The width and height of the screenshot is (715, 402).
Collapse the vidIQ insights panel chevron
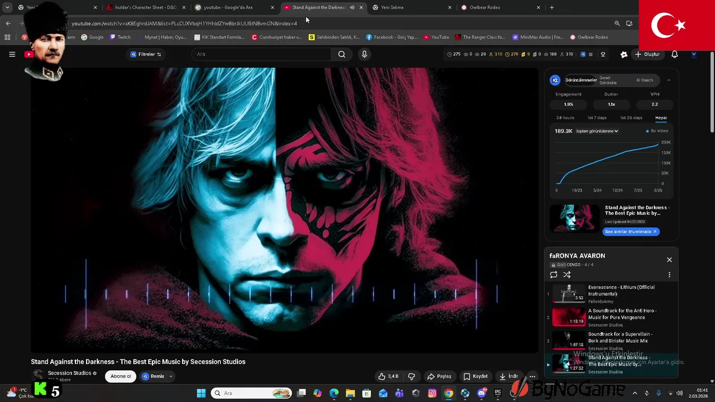[669, 80]
